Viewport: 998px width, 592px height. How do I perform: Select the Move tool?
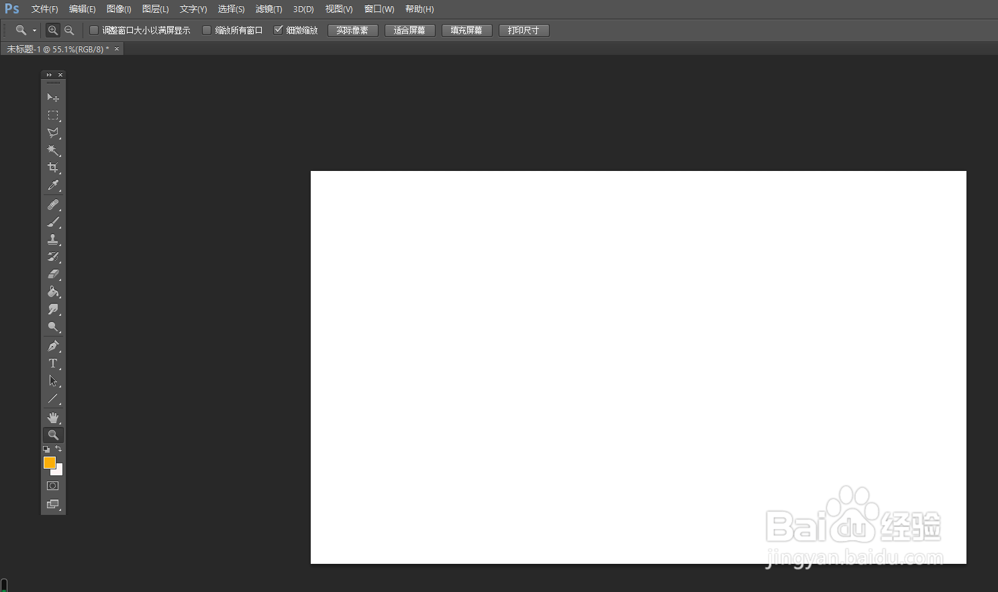(53, 98)
